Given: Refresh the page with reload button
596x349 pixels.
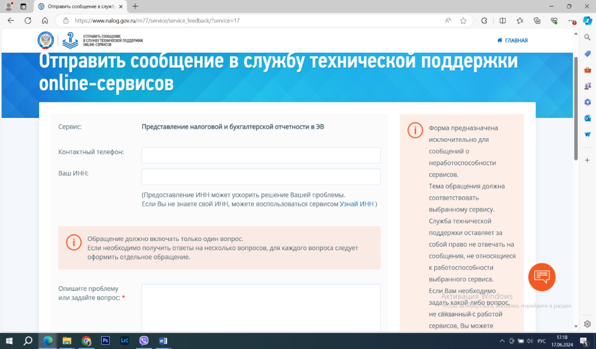Looking at the screenshot, I should 27,20.
